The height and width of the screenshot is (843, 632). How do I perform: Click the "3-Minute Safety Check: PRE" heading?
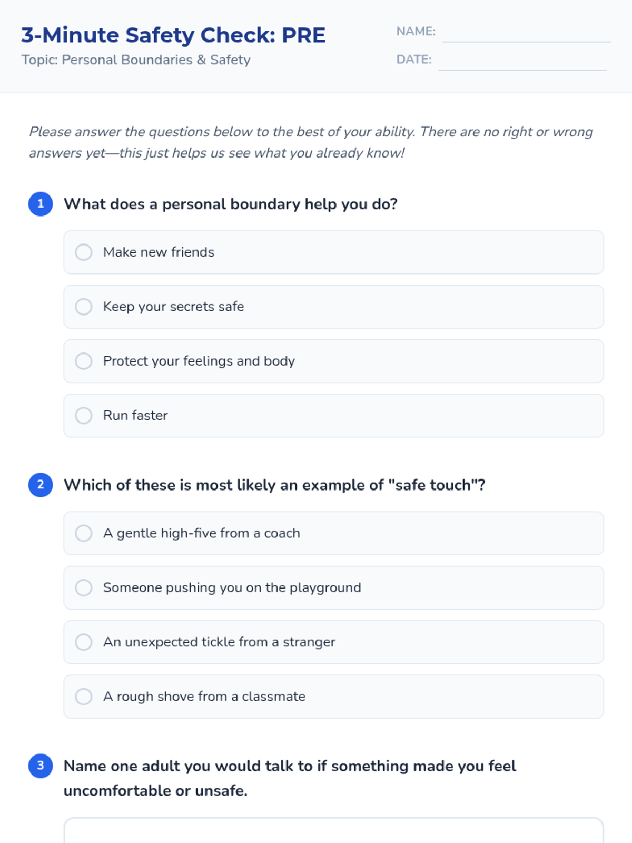(173, 35)
